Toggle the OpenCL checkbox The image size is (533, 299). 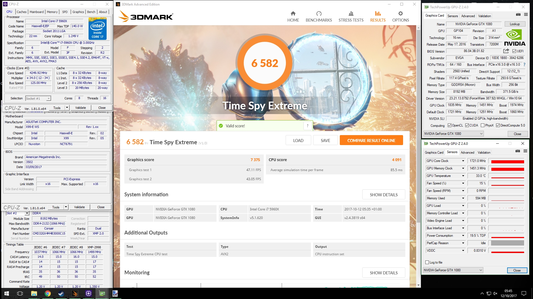click(x=449, y=125)
